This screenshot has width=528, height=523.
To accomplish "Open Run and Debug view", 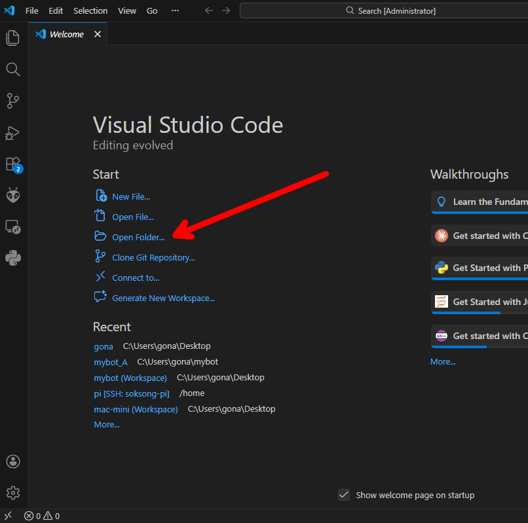I will [x=13, y=133].
